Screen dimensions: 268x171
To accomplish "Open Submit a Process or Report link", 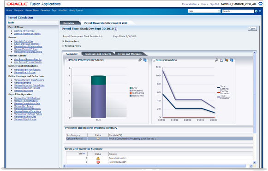I will coord(27,34).
